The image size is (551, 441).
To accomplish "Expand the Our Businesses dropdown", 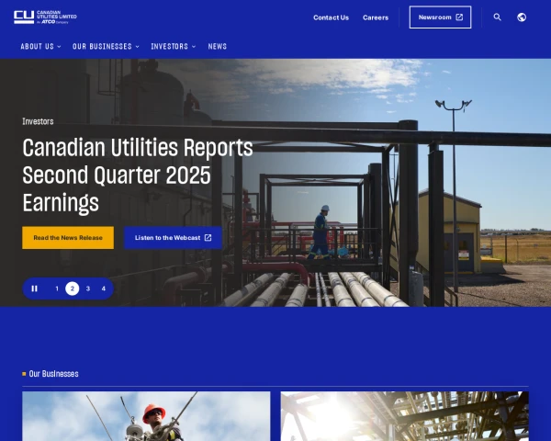I will [106, 46].
